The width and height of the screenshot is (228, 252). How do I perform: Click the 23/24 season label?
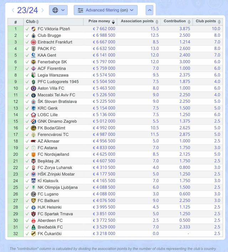coord(27,10)
